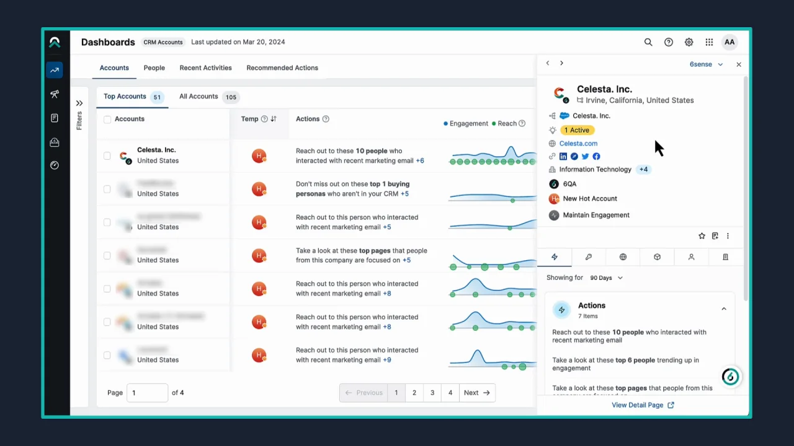This screenshot has height=446, width=794.
Task: Click Celesta's LinkedIn icon
Action: (563, 157)
